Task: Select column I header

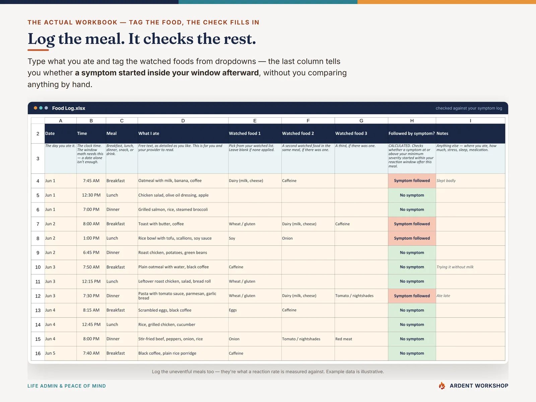Action: click(470, 121)
